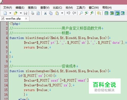Open the 搜索(S) menu
127x100 pixels.
point(32,8)
